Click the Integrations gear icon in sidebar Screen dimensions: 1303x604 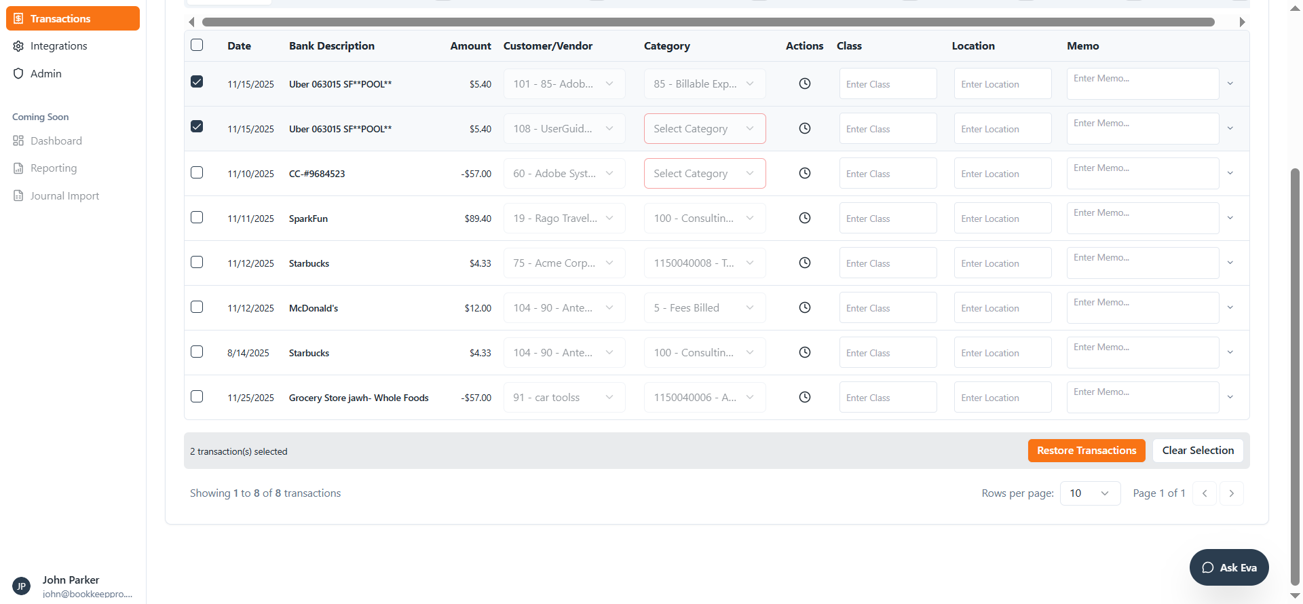tap(18, 46)
